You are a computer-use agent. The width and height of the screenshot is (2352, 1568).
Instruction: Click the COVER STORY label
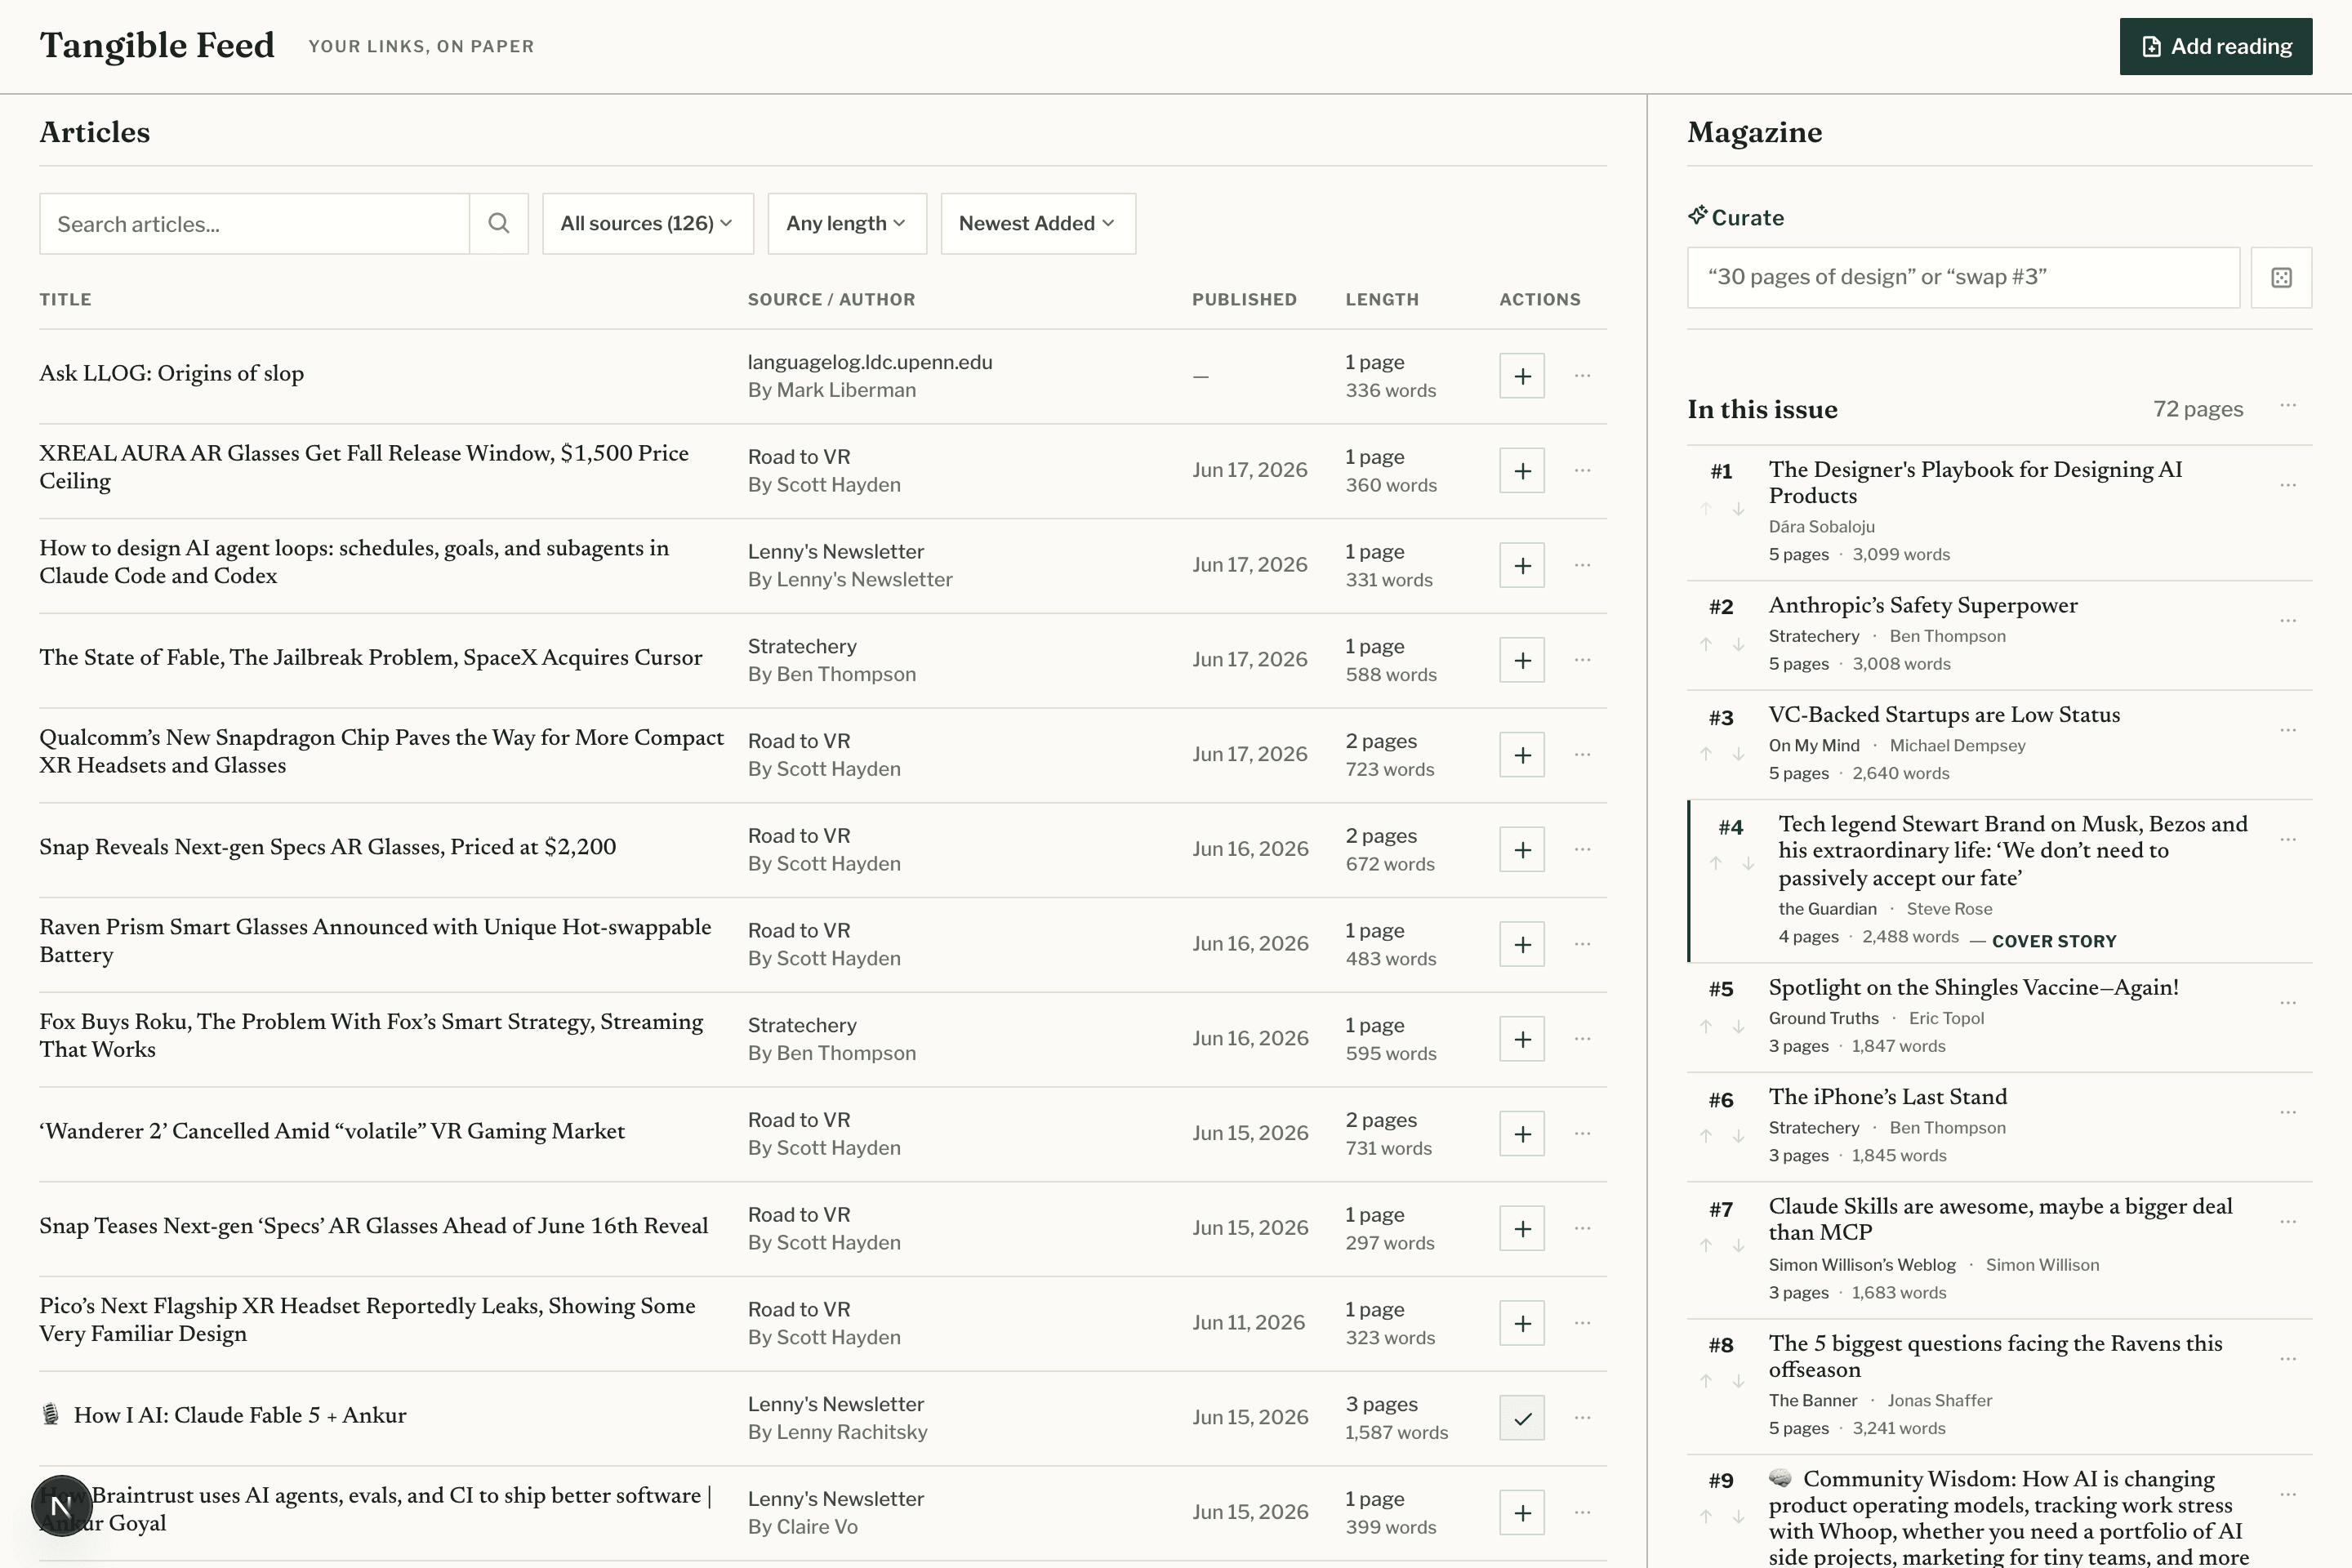click(2054, 941)
